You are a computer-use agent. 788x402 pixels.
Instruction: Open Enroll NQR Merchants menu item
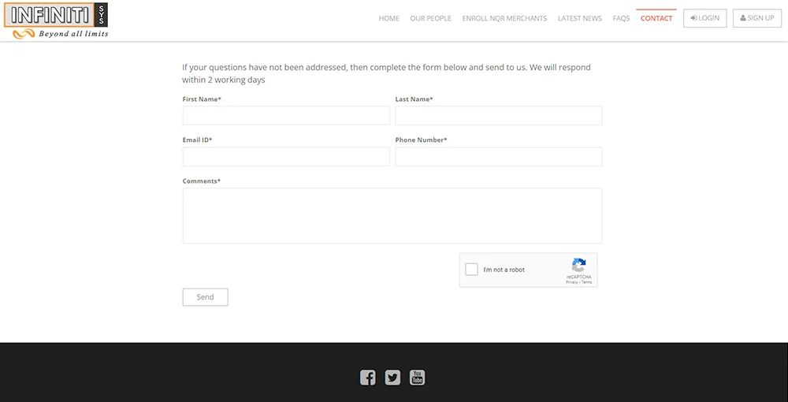pyautogui.click(x=504, y=18)
